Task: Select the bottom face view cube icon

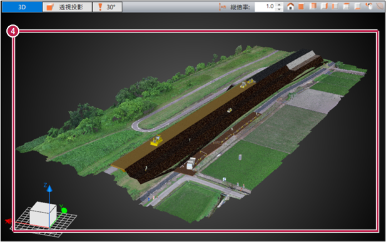Action: click(357, 6)
